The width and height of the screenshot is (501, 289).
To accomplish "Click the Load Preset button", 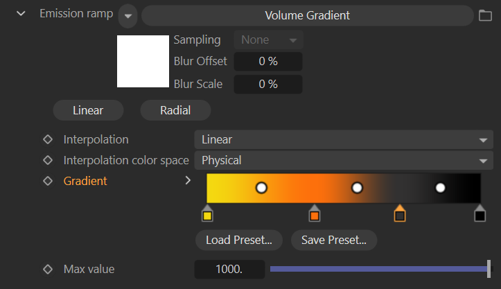I will tap(239, 240).
